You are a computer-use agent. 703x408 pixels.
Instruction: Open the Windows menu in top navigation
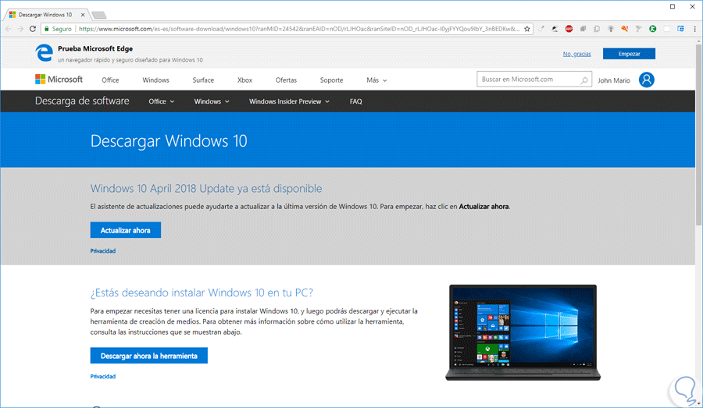coord(155,80)
